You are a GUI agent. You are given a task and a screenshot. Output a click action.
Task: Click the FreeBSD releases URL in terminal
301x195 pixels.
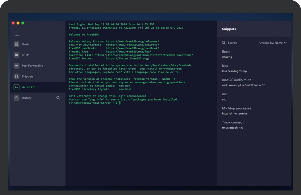132,41
